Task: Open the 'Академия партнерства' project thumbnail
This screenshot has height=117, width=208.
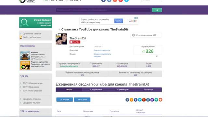Action: pyautogui.click(x=25, y=65)
